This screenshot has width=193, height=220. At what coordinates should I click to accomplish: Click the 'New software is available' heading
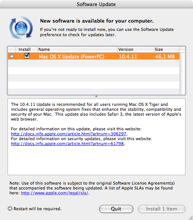[97, 21]
